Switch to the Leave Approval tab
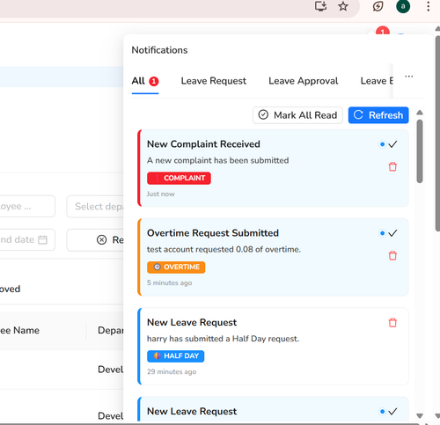The height and width of the screenshot is (425, 440). [304, 81]
